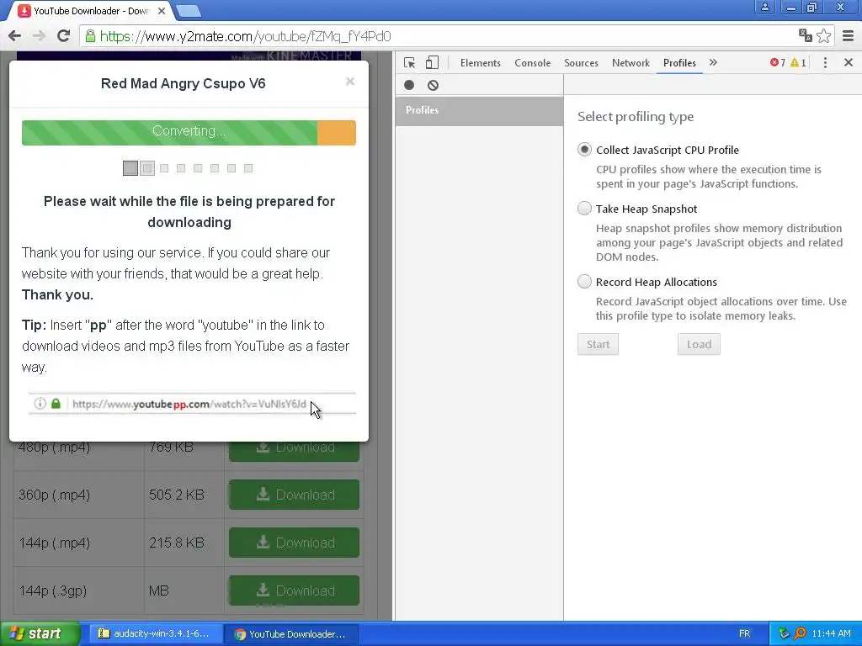The width and height of the screenshot is (862, 646).
Task: Click the tray safely remove hardware icon
Action: pos(784,633)
